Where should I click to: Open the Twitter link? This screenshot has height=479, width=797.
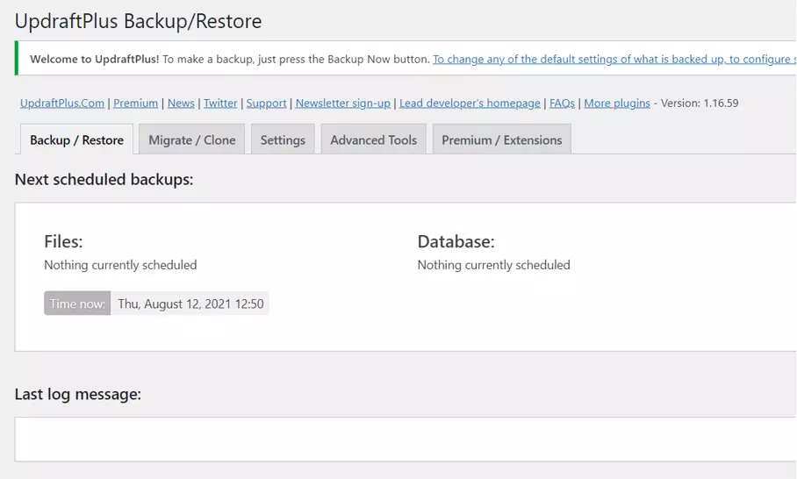pyautogui.click(x=220, y=104)
